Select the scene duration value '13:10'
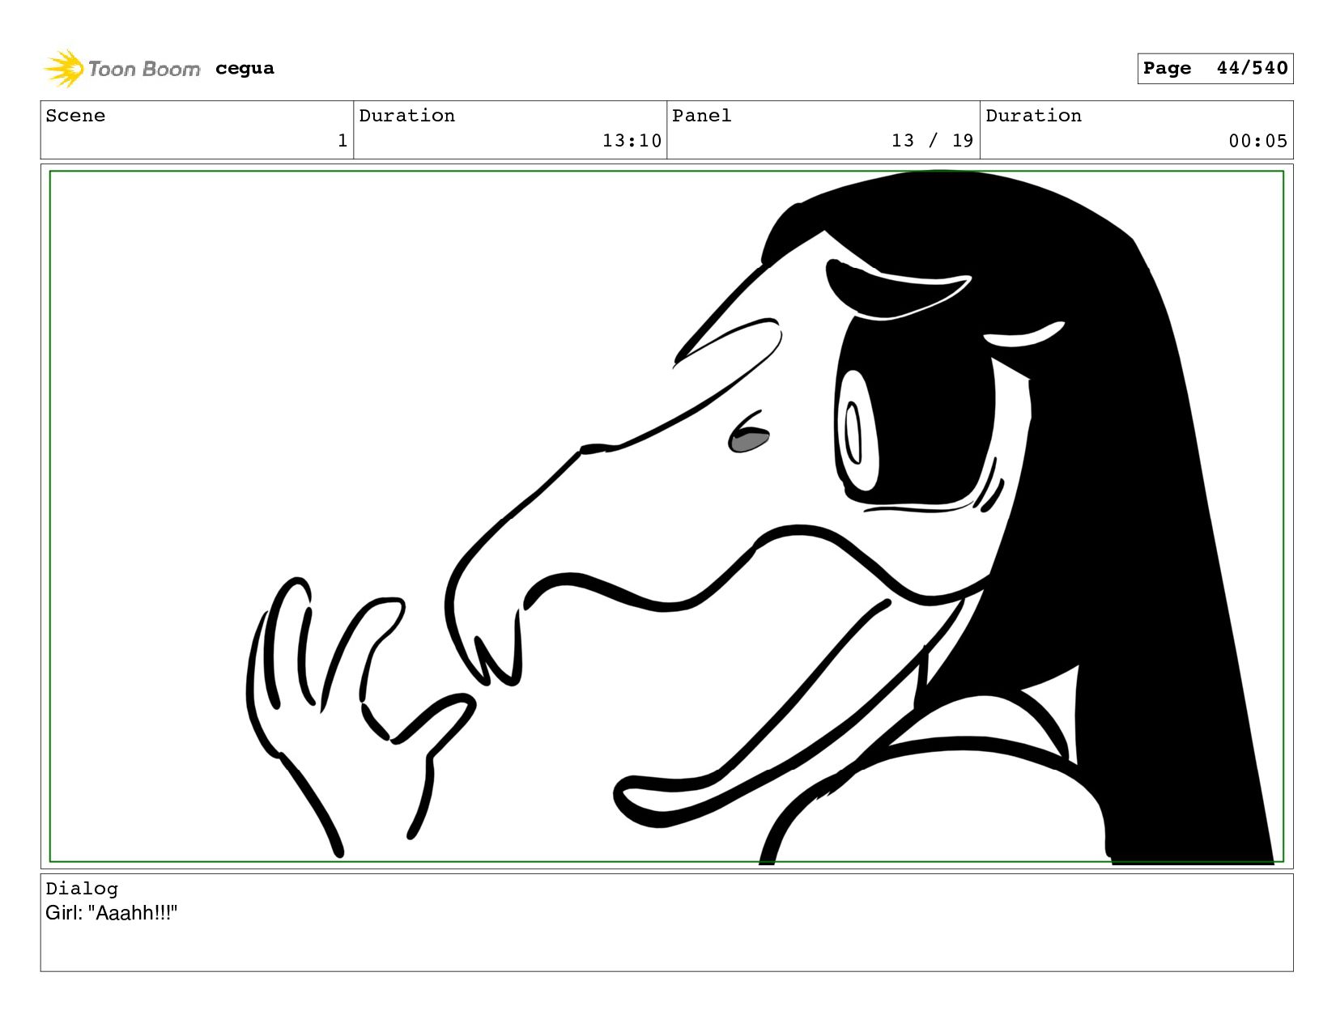 pyautogui.click(x=632, y=141)
